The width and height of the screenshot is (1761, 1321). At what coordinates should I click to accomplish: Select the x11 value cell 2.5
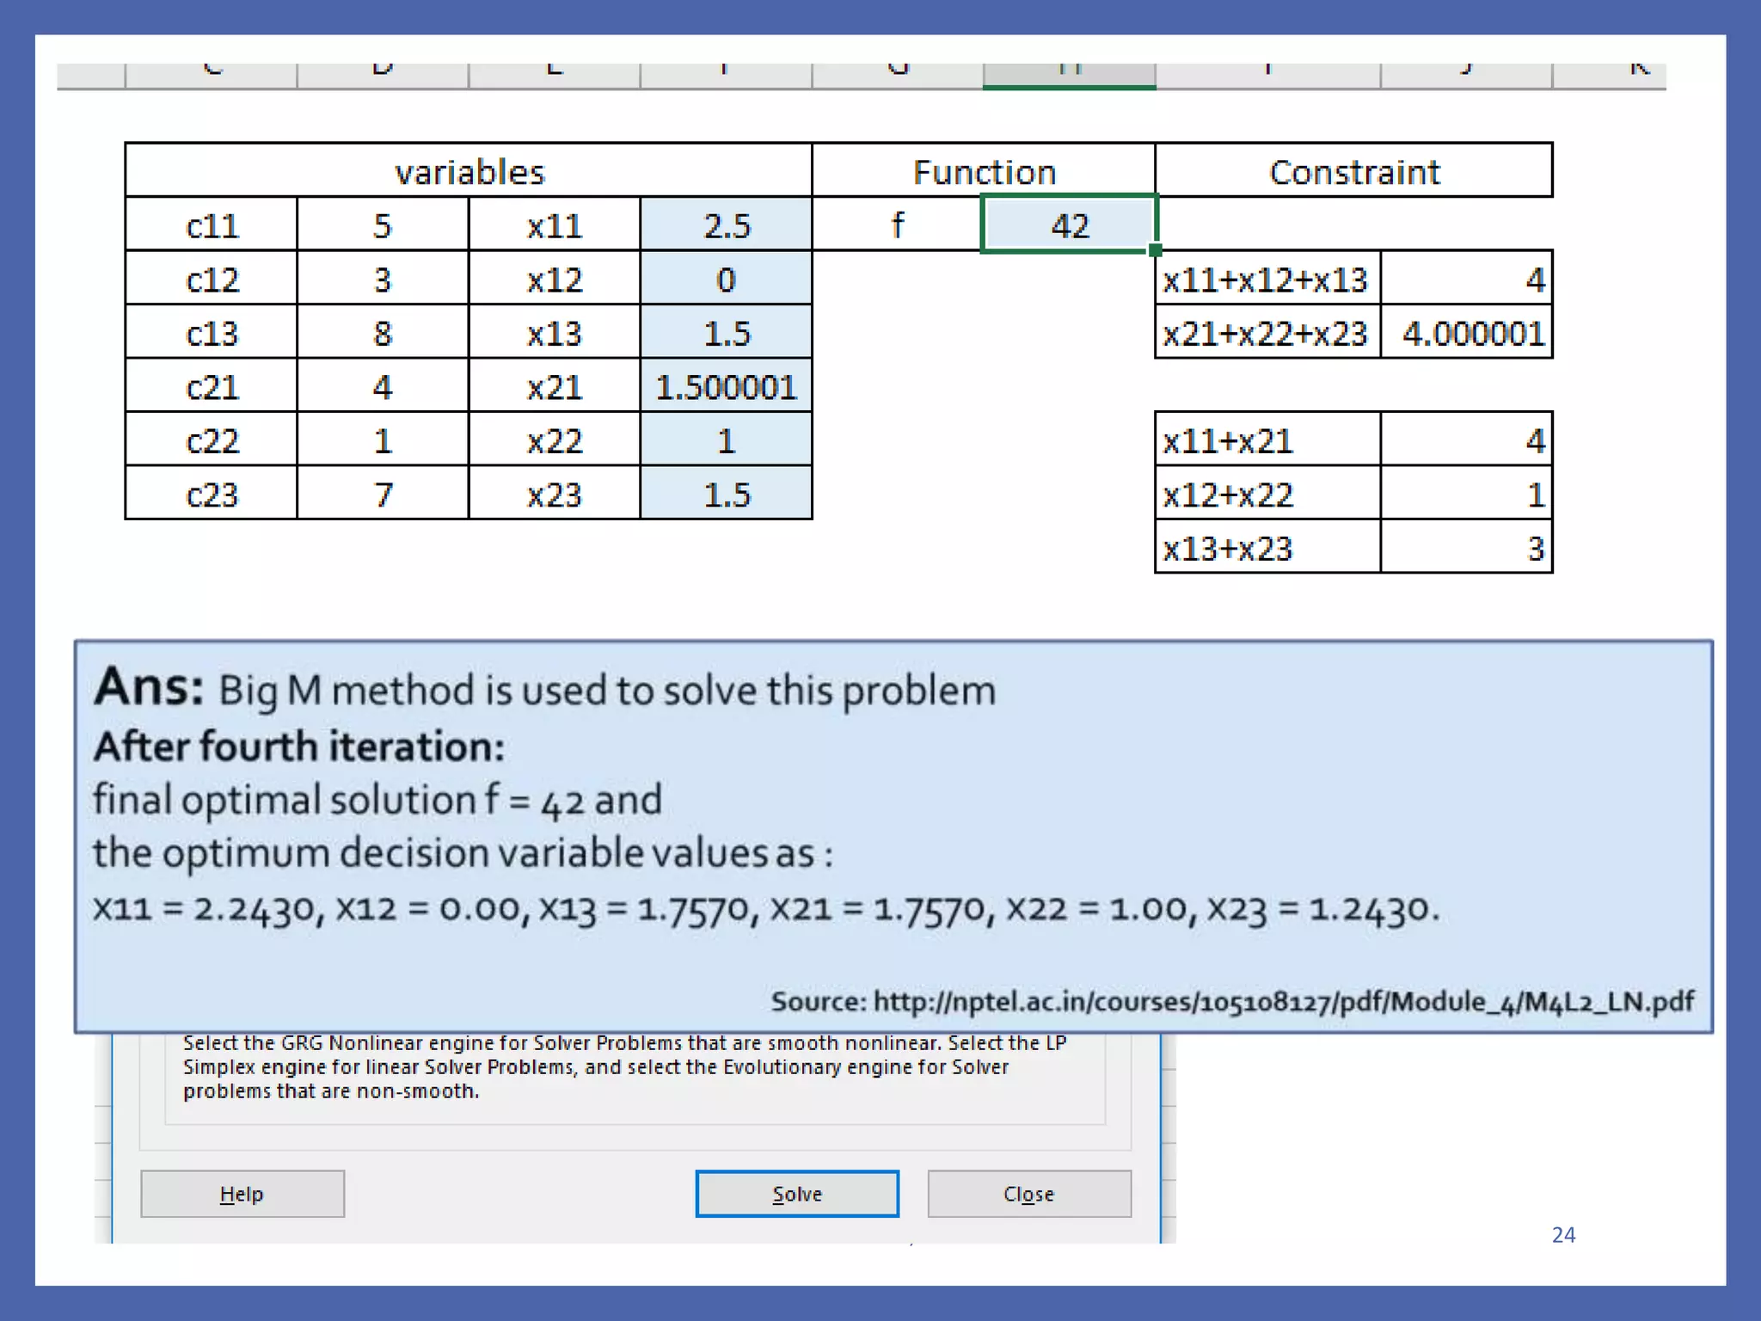point(727,224)
